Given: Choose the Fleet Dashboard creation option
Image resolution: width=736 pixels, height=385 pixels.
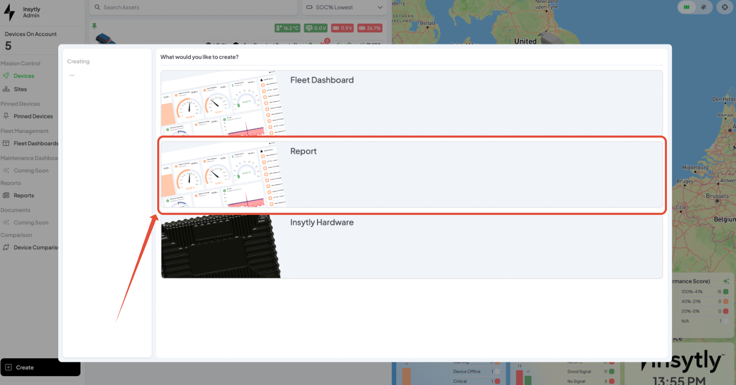Looking at the screenshot, I should coord(411,103).
